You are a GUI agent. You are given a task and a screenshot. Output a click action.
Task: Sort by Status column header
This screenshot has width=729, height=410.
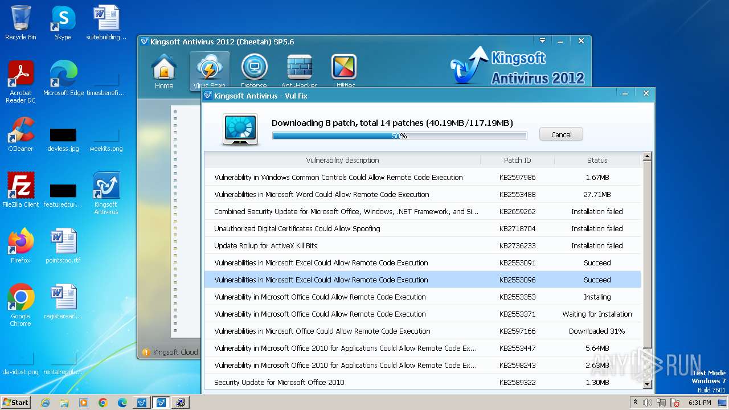(597, 160)
